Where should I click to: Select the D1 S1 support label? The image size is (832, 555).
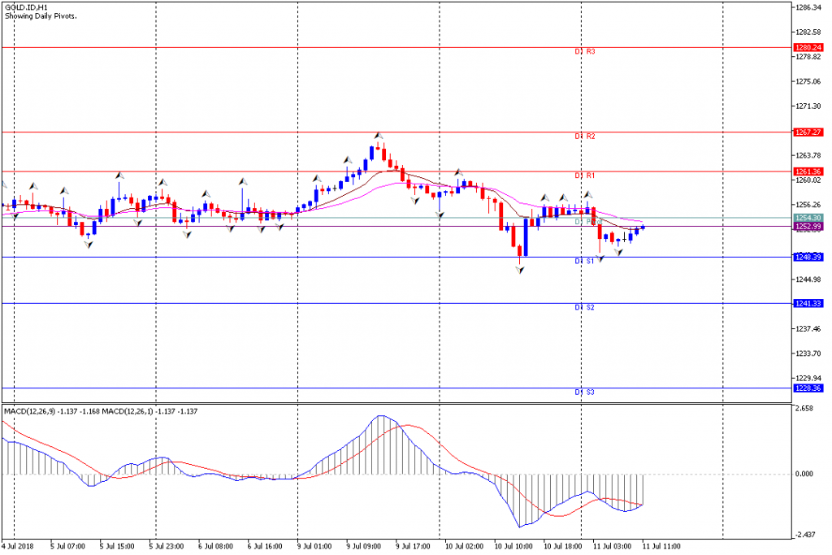pyautogui.click(x=585, y=262)
